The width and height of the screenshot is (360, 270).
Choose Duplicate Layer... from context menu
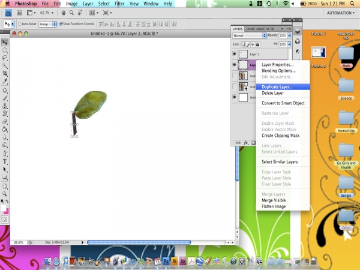[x=277, y=87]
